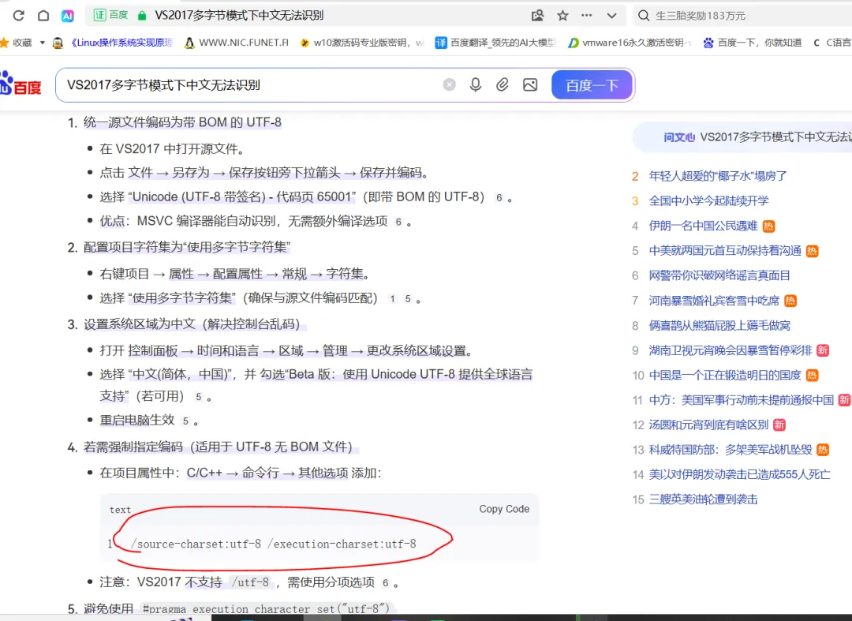The image size is (852, 621).
Task: Go to browser home page icon
Action: click(43, 15)
